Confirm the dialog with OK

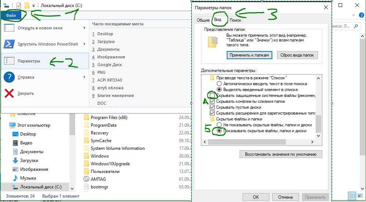[256, 197]
